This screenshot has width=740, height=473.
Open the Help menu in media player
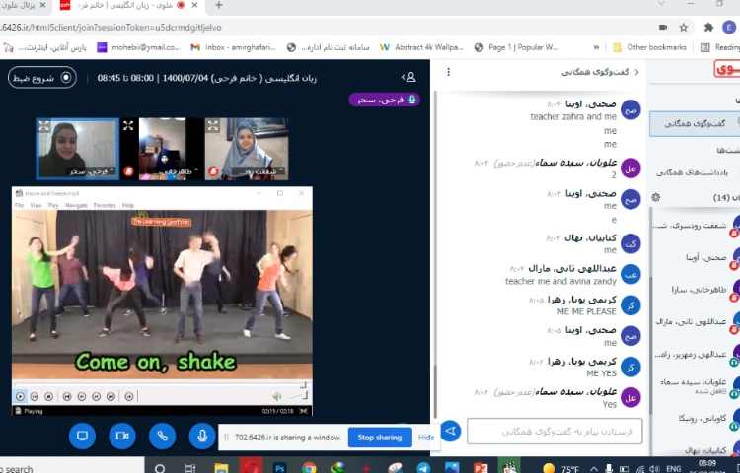tap(128, 205)
